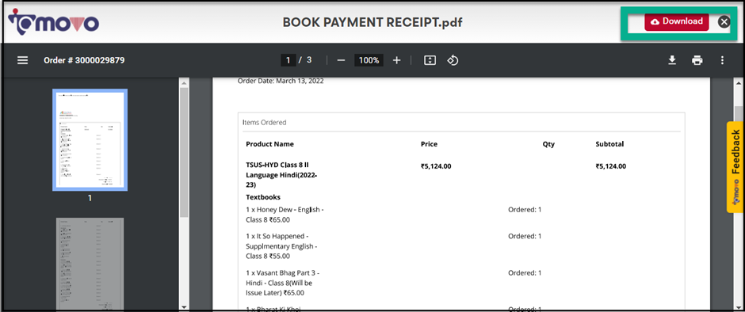This screenshot has width=745, height=312.
Task: Open the yellow Feedback side tab
Action: click(x=735, y=166)
